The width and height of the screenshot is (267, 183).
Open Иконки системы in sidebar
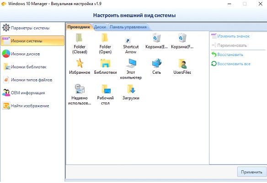coord(32,41)
